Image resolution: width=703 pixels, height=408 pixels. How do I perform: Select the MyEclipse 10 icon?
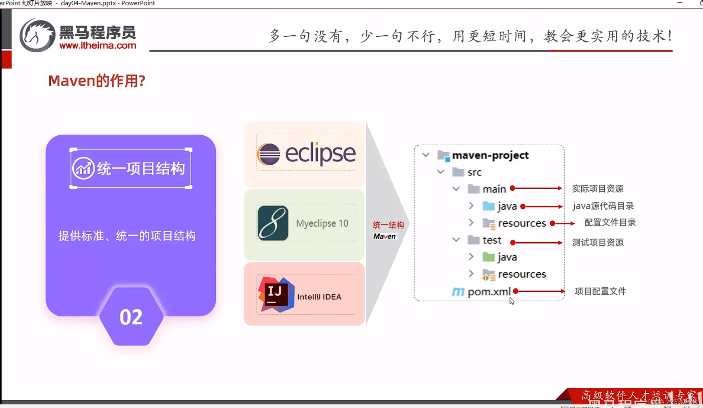pos(273,223)
